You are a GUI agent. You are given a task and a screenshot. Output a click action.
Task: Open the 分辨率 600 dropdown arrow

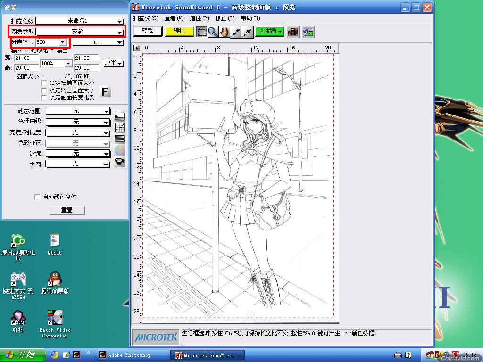(x=63, y=42)
